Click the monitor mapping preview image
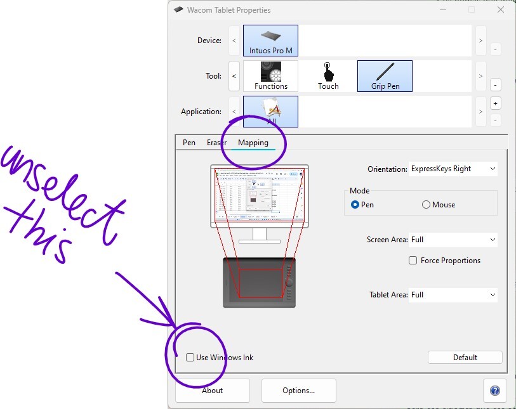Image resolution: width=516 pixels, height=409 pixels. [260, 204]
